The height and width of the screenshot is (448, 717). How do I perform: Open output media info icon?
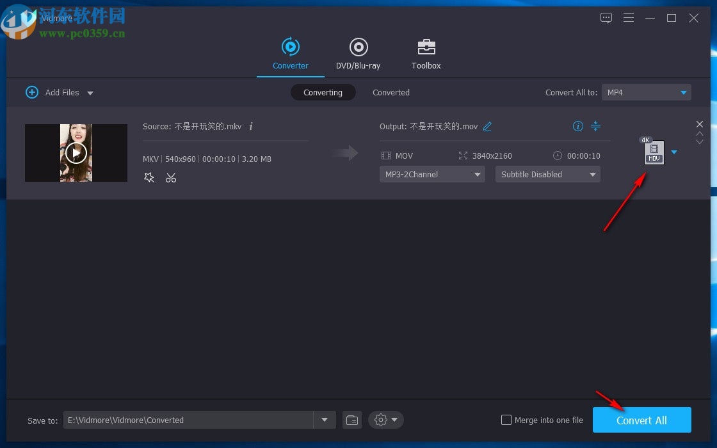578,126
